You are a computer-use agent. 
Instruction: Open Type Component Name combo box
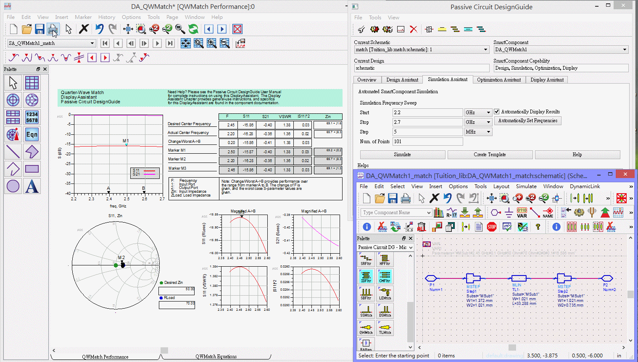point(396,212)
